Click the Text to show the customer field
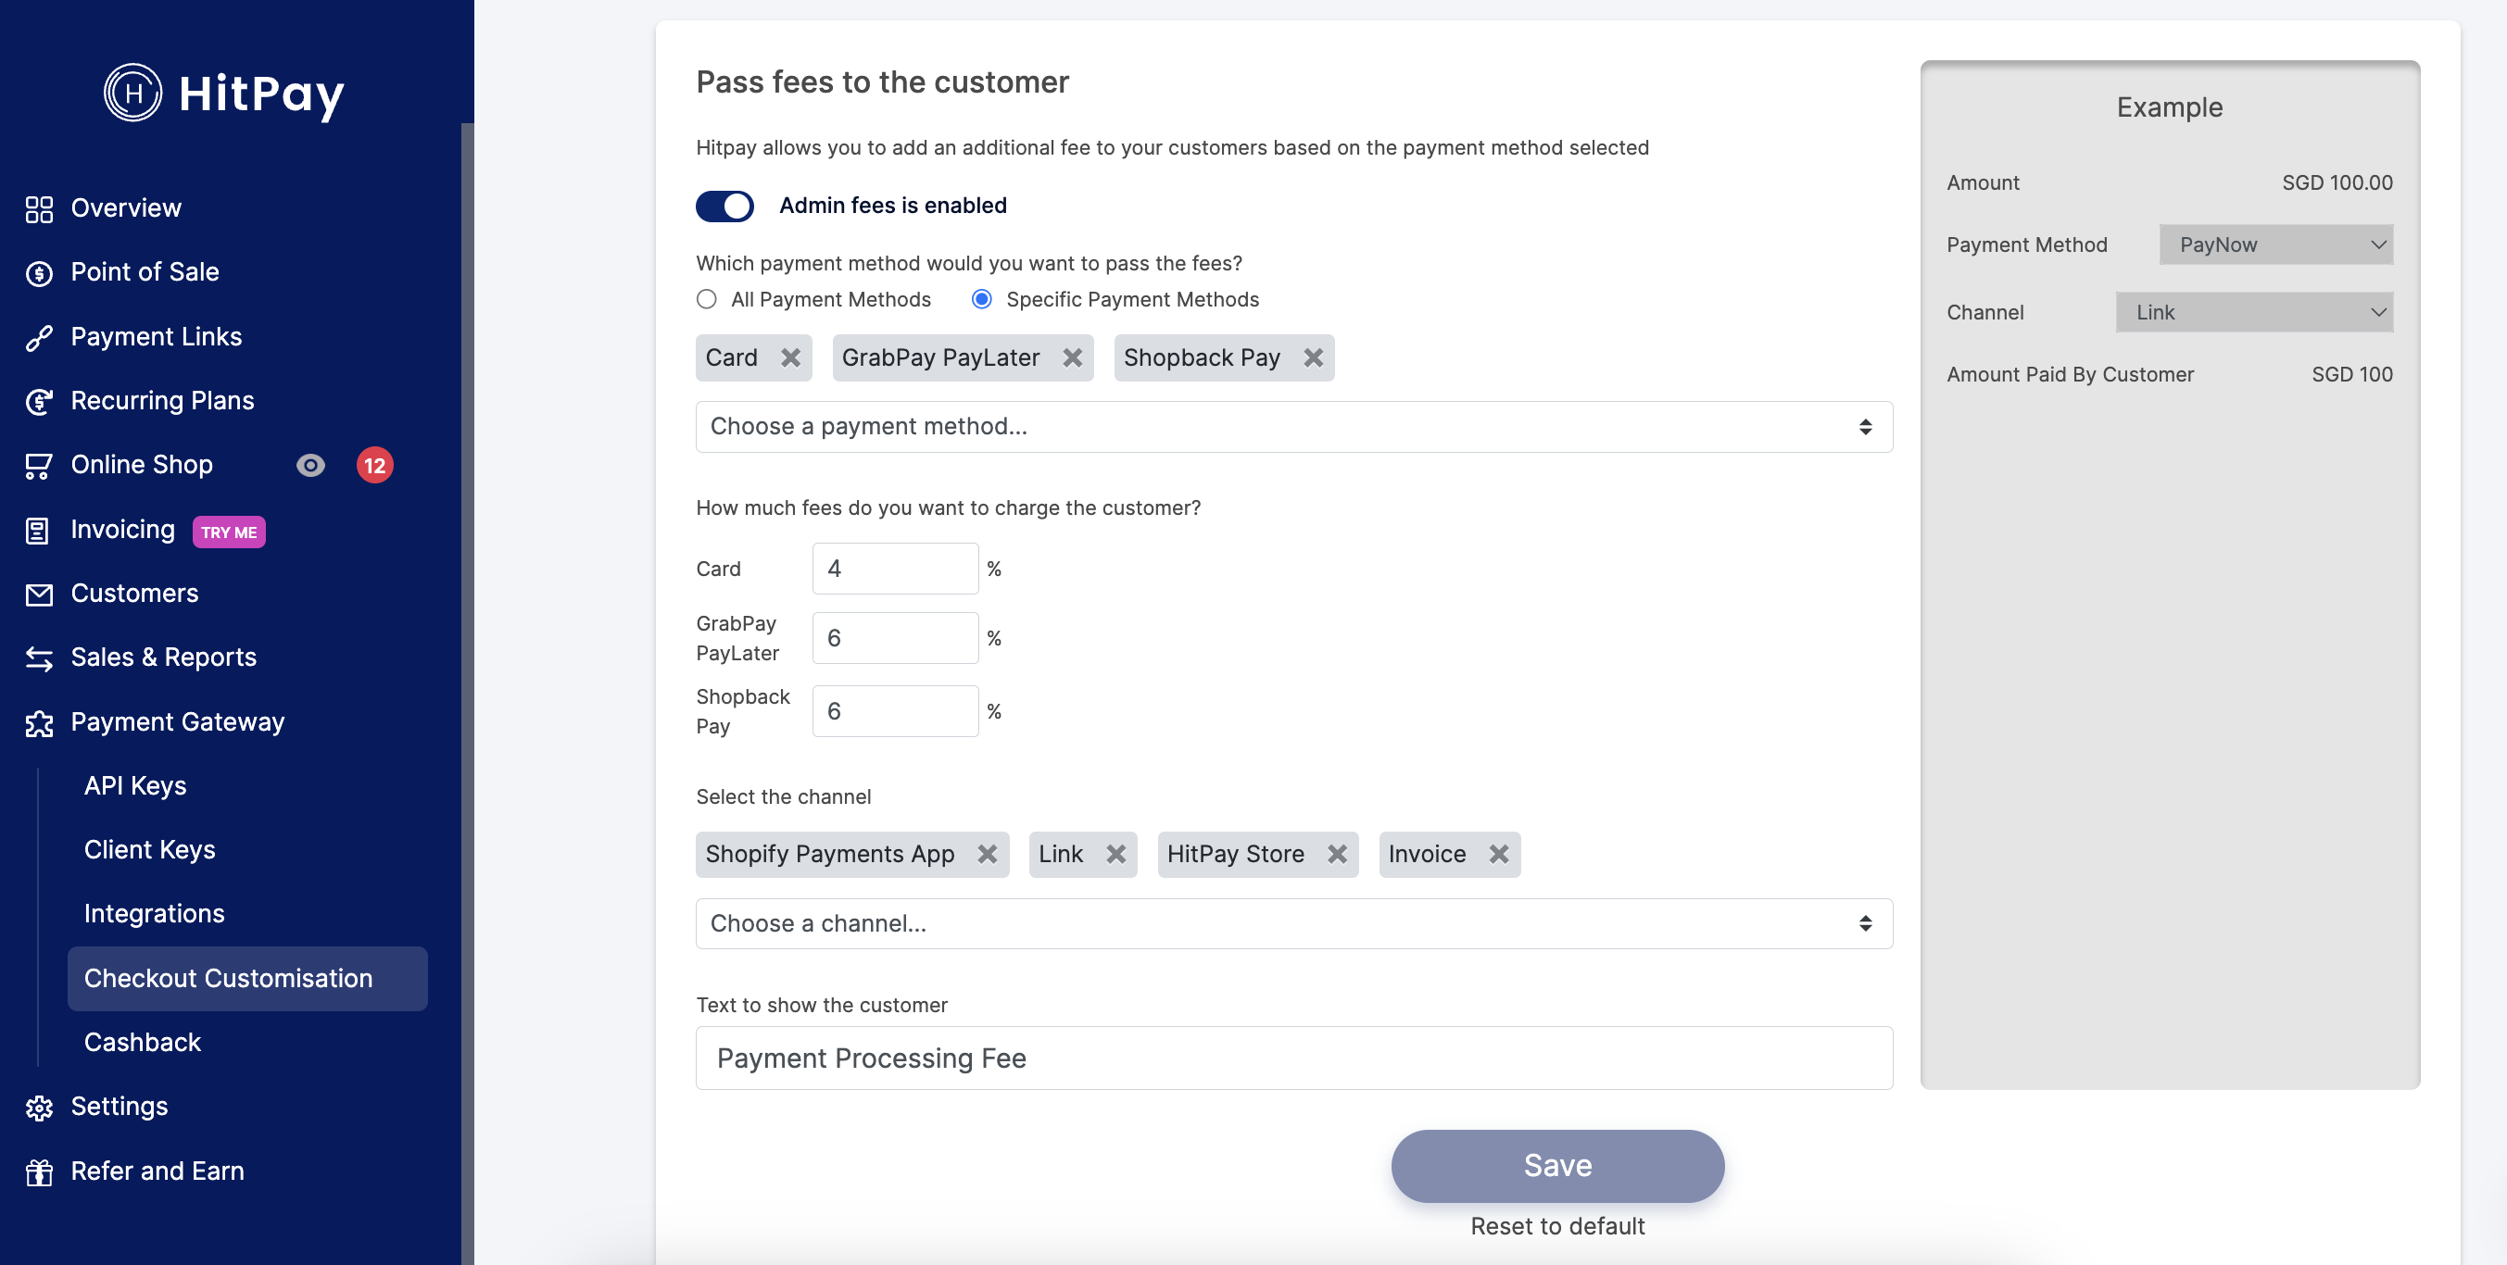Image resolution: width=2507 pixels, height=1265 pixels. point(1293,1058)
